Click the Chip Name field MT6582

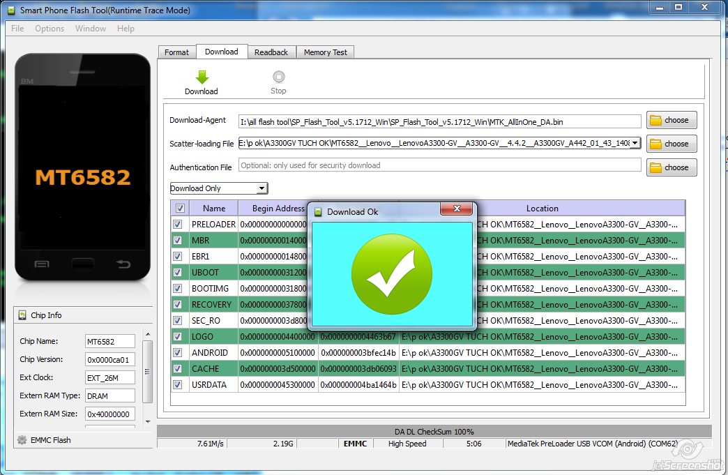[110, 341]
